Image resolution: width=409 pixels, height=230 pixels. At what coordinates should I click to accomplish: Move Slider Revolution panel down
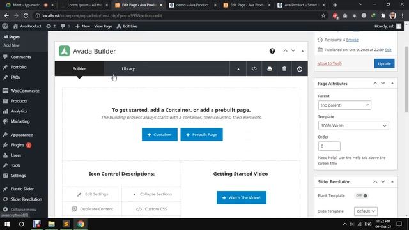[x=383, y=181]
